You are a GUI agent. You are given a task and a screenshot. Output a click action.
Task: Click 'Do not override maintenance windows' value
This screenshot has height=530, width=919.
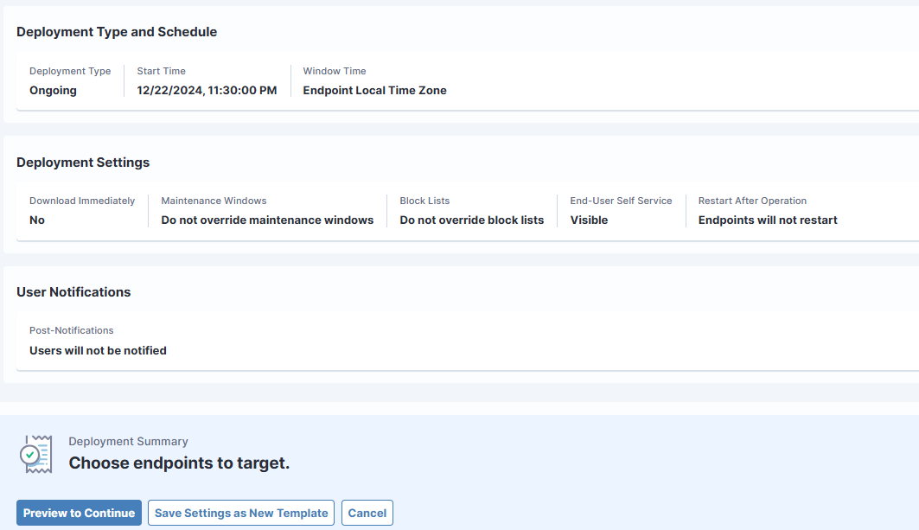coord(267,220)
